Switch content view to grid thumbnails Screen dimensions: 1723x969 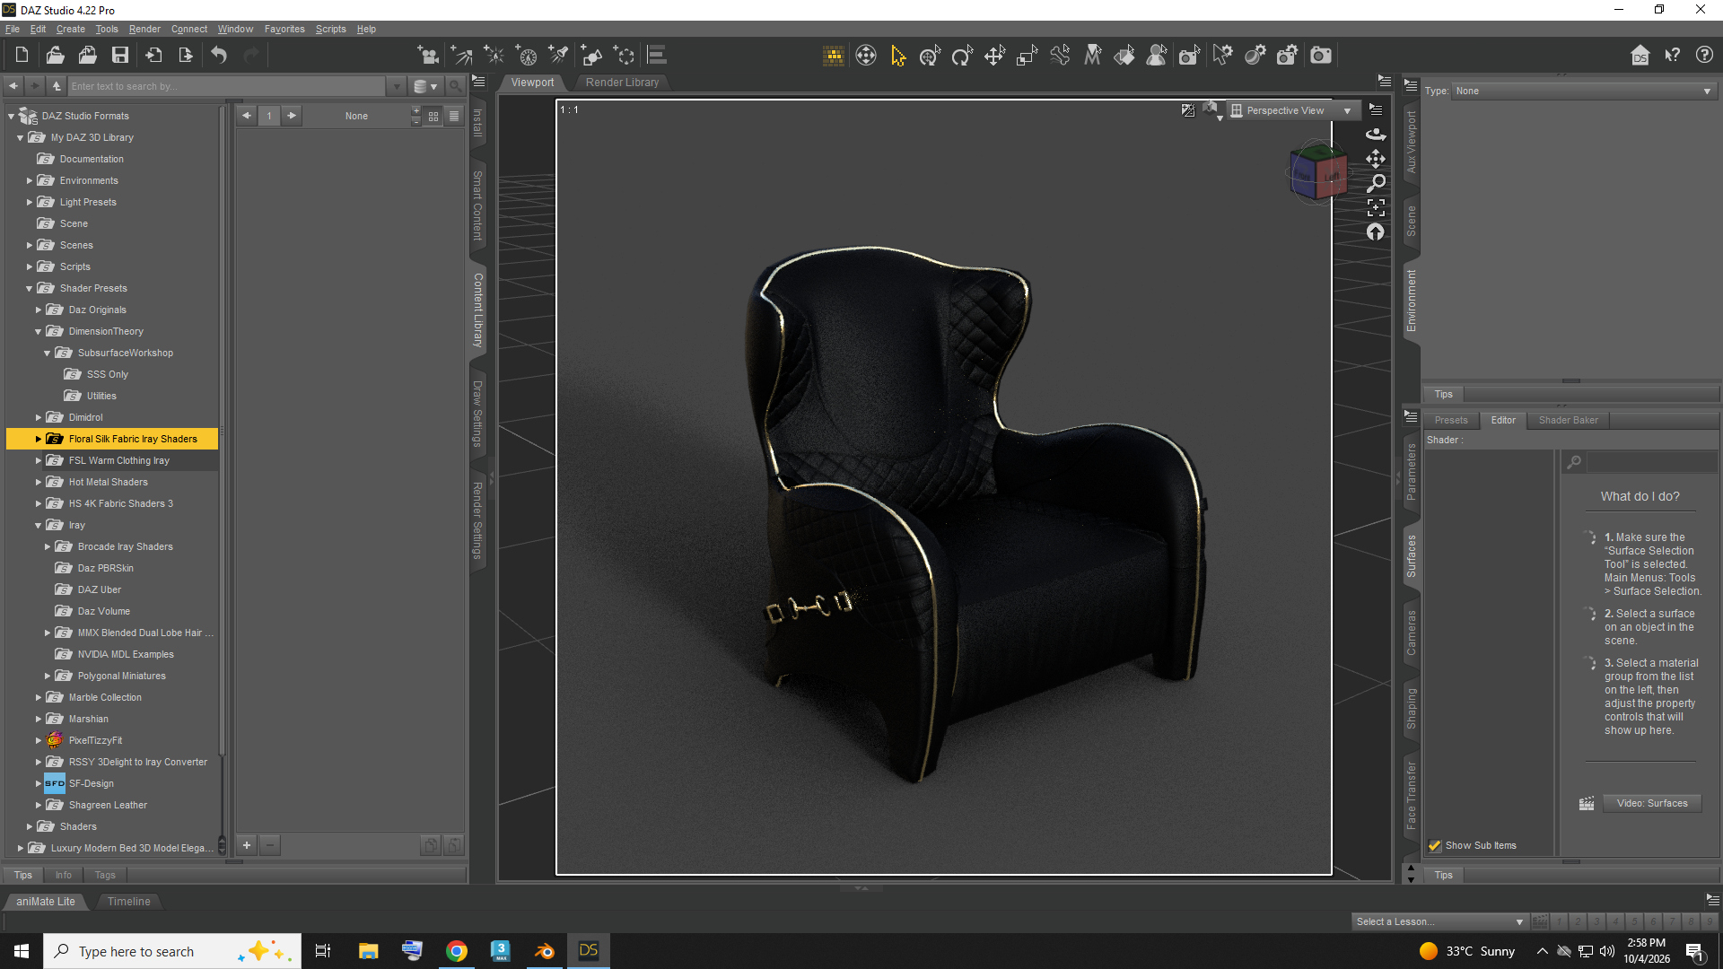click(433, 116)
